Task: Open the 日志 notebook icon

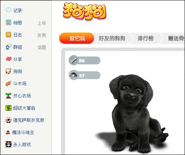Action: coord(9,35)
